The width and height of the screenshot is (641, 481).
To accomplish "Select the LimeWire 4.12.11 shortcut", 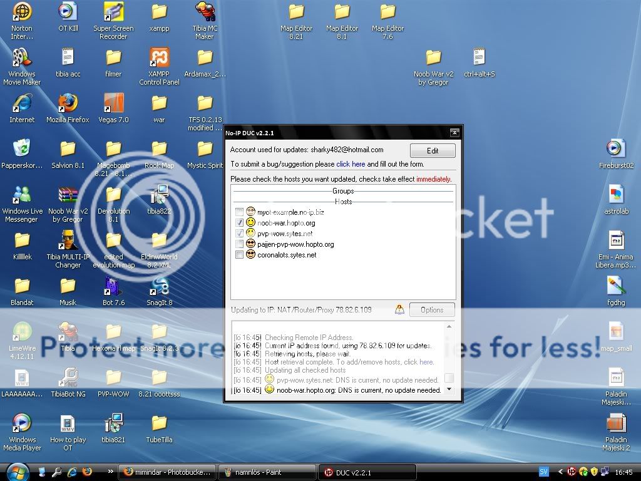I will click(x=22, y=341).
